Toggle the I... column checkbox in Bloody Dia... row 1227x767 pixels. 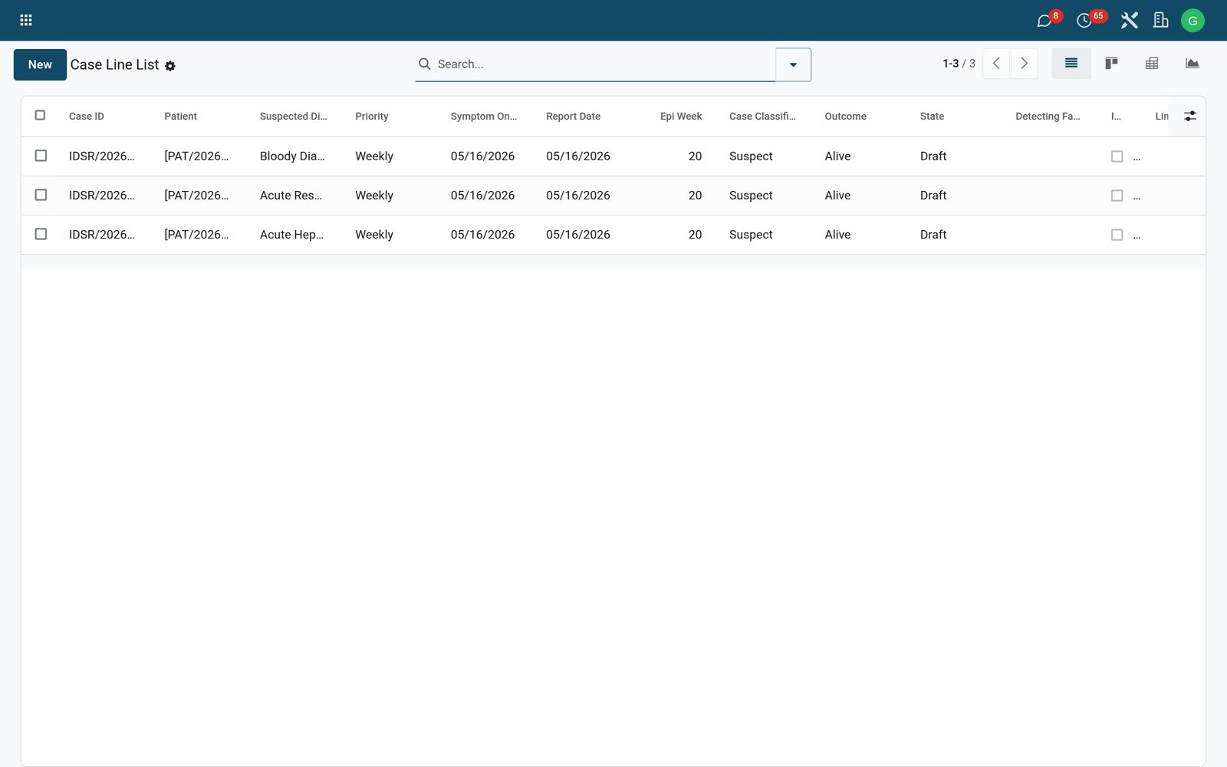pos(1117,156)
